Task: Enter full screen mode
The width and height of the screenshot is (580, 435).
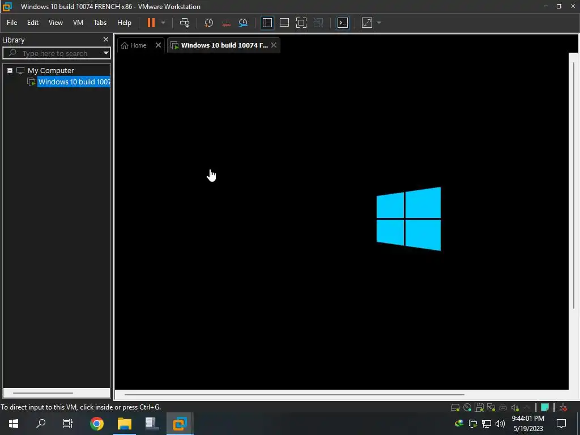Action: tap(301, 23)
